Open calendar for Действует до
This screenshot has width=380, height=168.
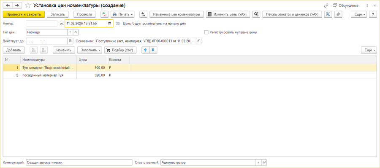[x=71, y=41]
